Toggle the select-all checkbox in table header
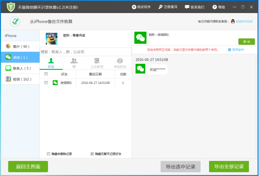 pyautogui.click(x=46, y=74)
